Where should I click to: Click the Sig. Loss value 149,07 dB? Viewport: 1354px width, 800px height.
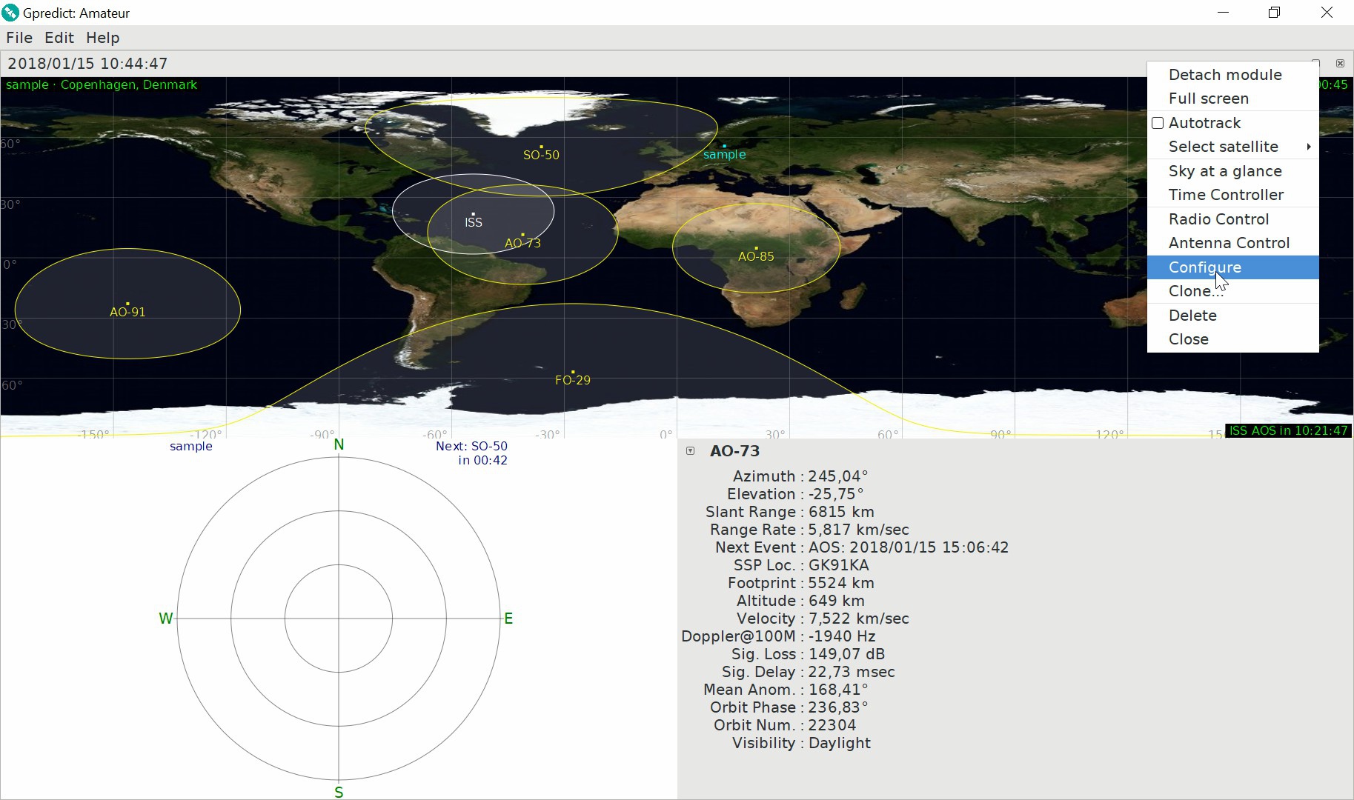(846, 654)
